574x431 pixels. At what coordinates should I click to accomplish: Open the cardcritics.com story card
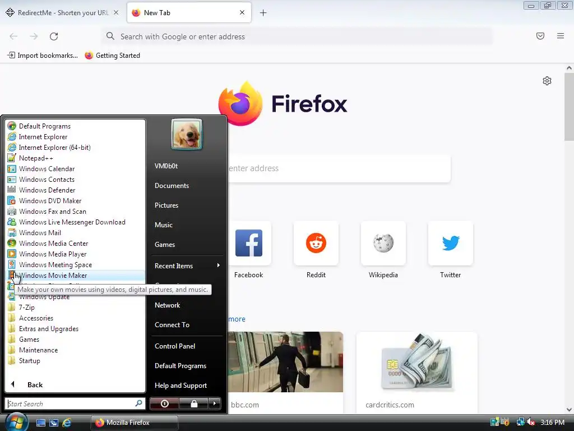[416, 372]
